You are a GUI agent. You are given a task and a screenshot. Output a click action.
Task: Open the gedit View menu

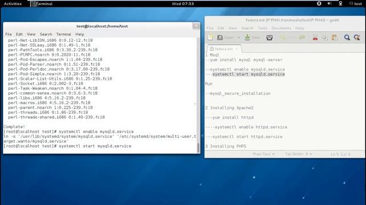233,28
